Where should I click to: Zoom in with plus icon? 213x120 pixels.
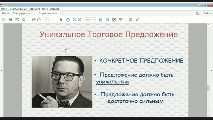tap(80, 20)
